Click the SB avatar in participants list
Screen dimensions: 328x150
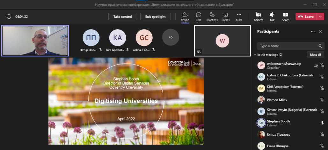261,123
